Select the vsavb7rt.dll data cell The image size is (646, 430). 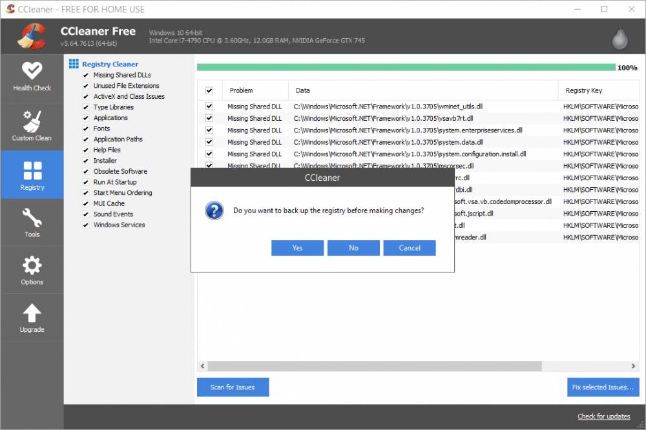[383, 118]
